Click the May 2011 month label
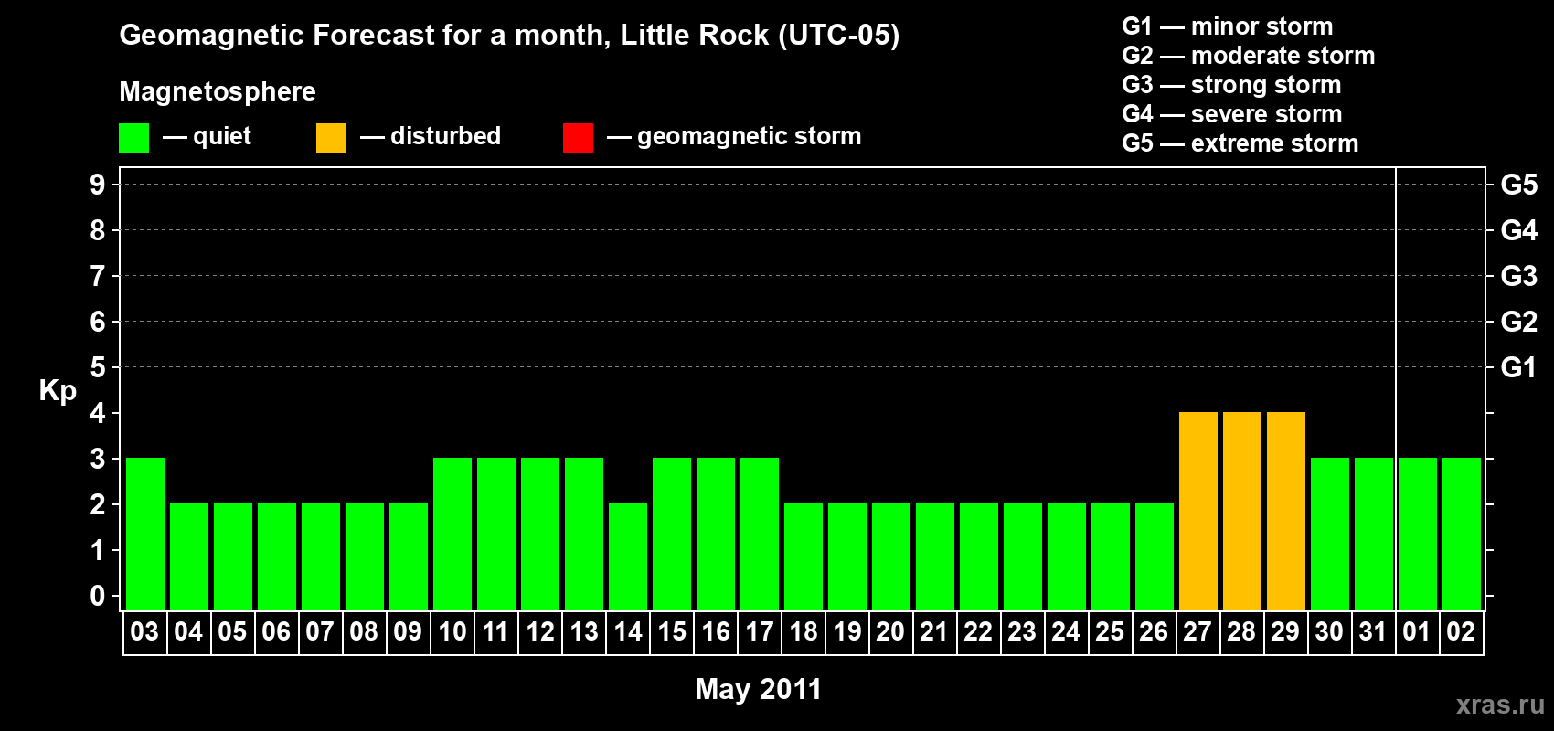Screen dimensions: 1554x731 (758, 689)
